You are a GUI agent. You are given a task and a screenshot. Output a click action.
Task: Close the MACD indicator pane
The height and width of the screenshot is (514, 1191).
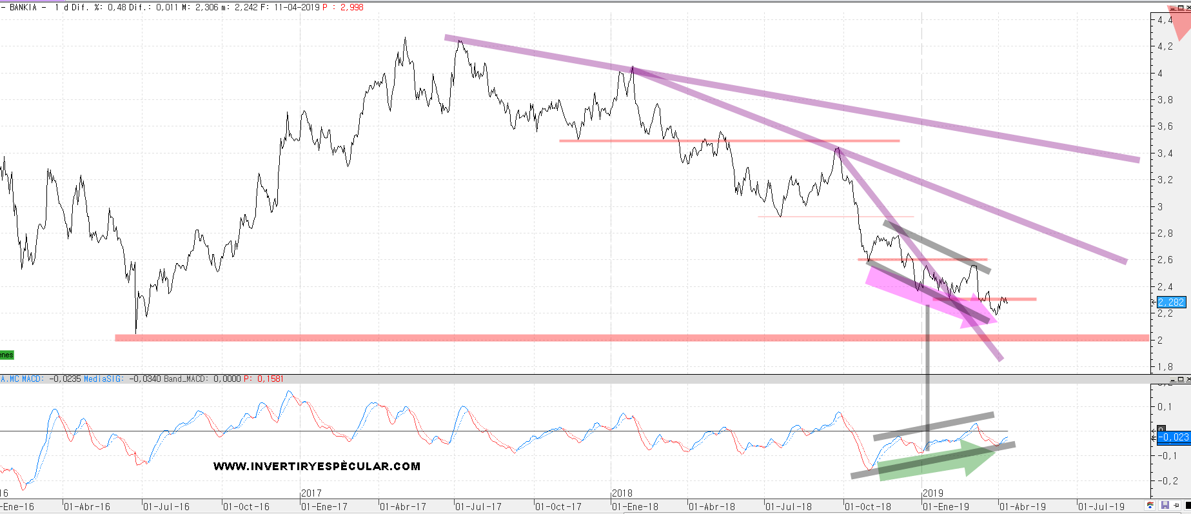tap(1187, 379)
